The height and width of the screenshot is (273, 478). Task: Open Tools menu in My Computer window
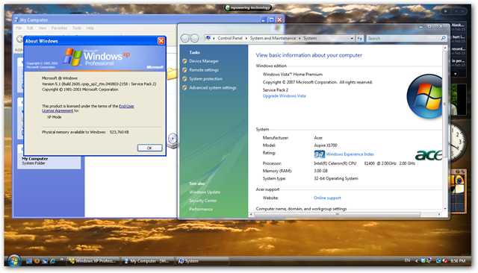point(77,28)
